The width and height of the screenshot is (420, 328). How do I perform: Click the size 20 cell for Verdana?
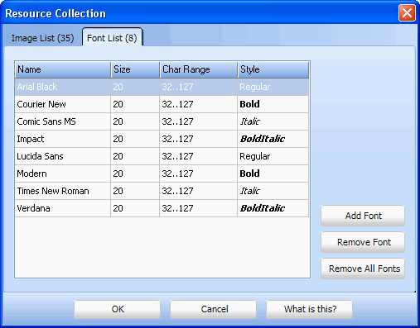[x=135, y=208]
